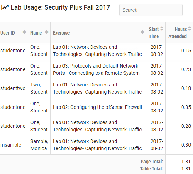Sort by Start Time arrows icon
The image size is (193, 174).
point(162,28)
